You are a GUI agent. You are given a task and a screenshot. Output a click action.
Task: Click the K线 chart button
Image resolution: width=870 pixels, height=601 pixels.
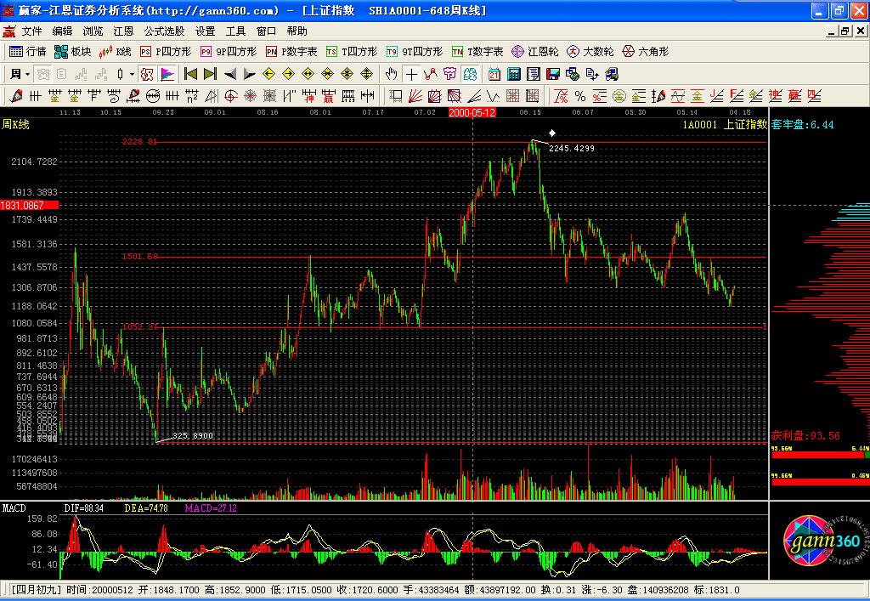[x=116, y=52]
